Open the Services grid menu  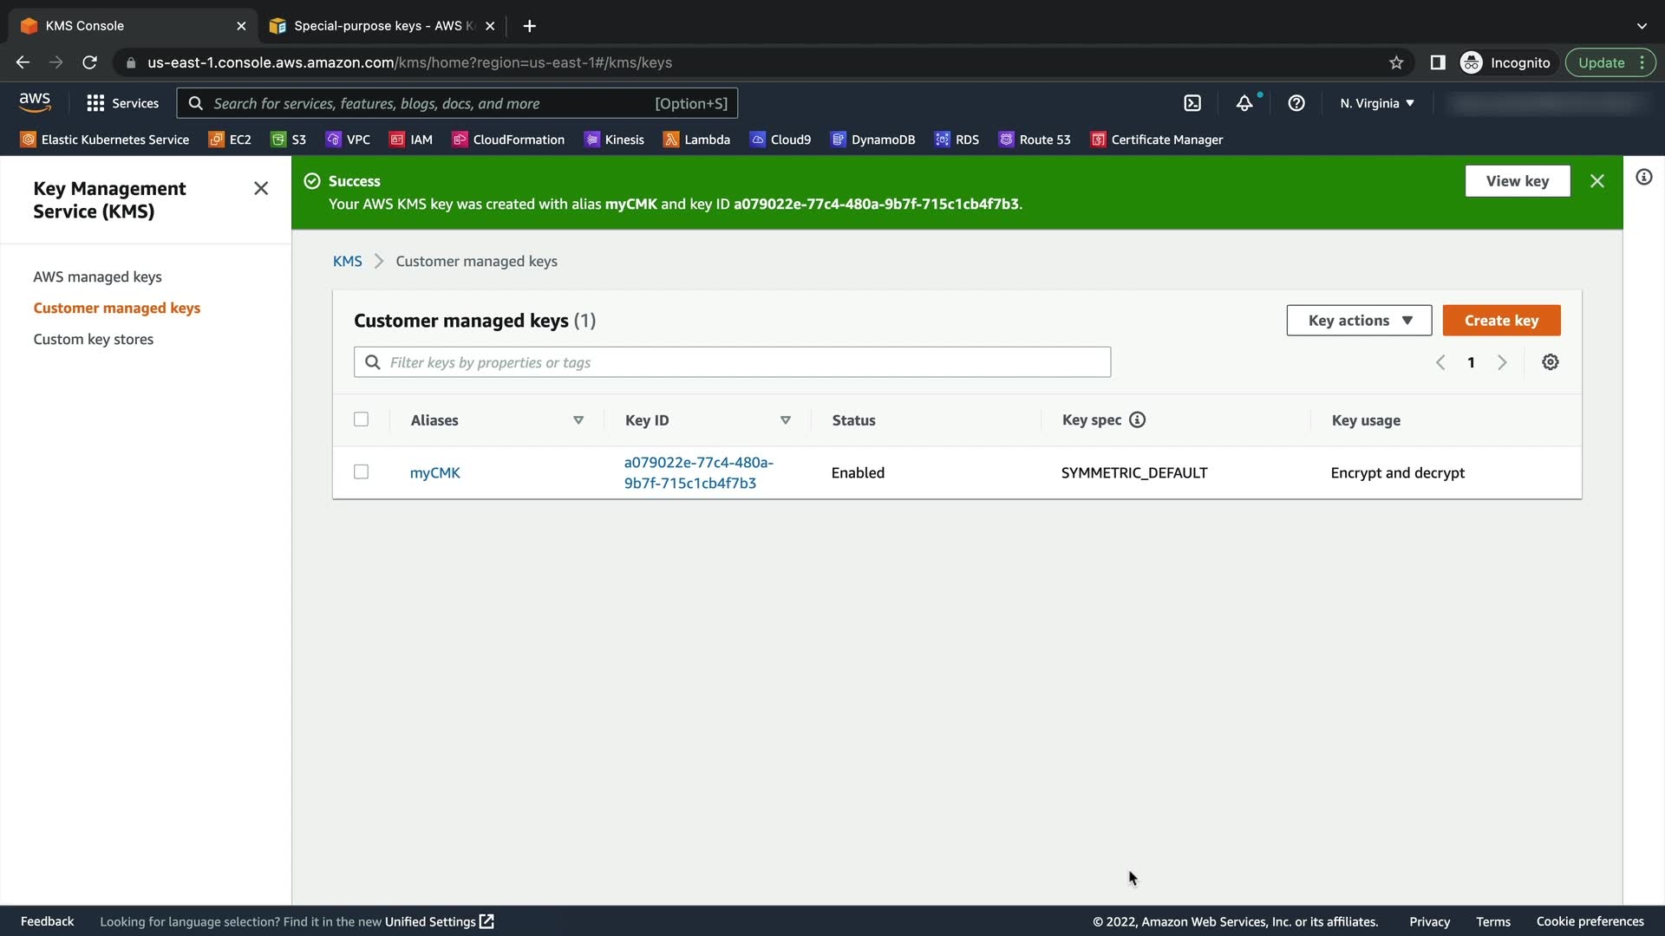(122, 103)
